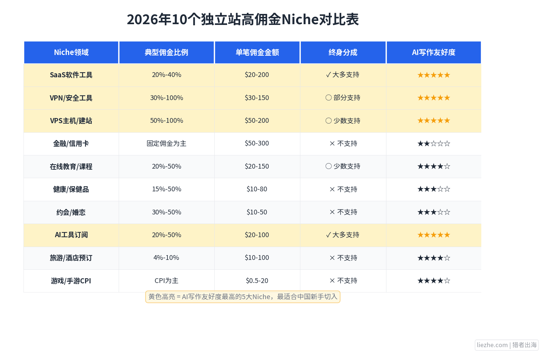The image size is (541, 353).
Task: Select the 健康/保健品 row label
Action: coord(71,189)
